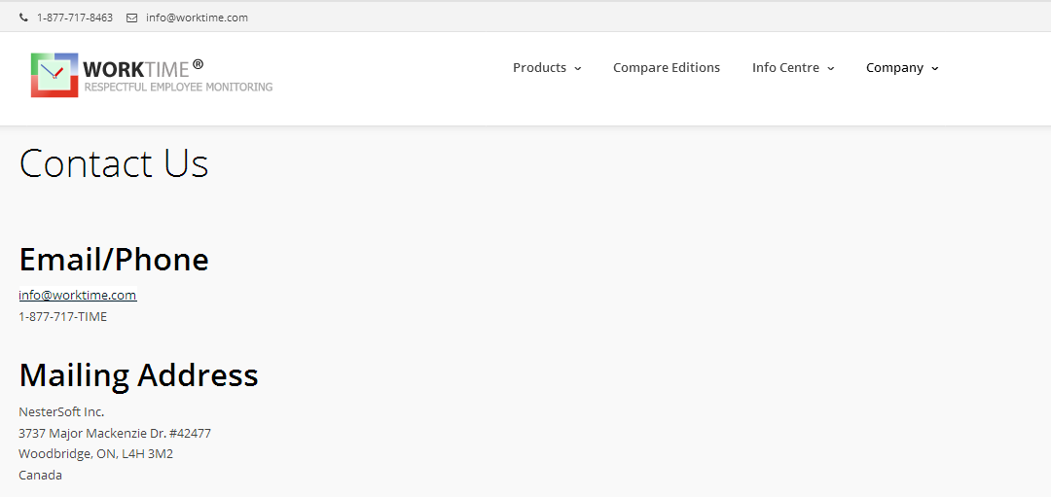The width and height of the screenshot is (1051, 497).
Task: Go to Compare Editions page
Action: 667,68
